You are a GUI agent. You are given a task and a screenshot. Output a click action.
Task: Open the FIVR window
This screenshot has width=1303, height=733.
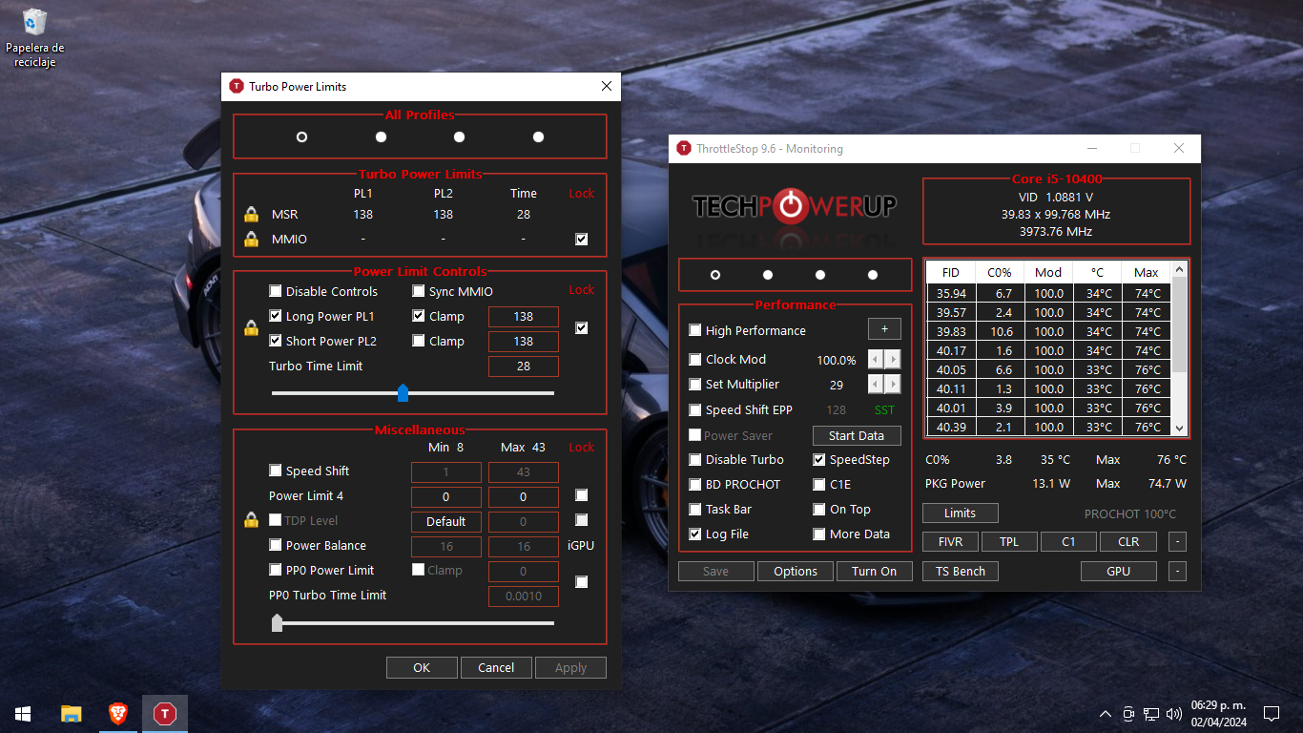coord(951,542)
